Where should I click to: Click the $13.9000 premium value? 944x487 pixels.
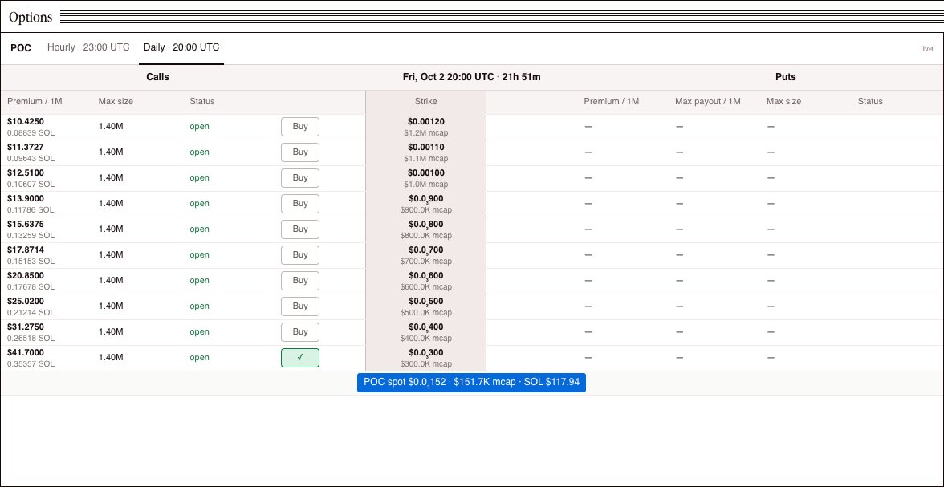pyautogui.click(x=26, y=199)
